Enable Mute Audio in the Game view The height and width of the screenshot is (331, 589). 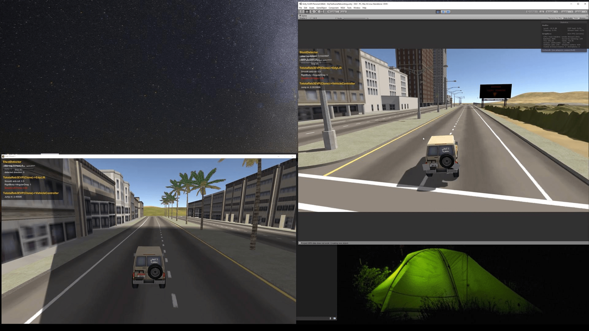pos(568,18)
